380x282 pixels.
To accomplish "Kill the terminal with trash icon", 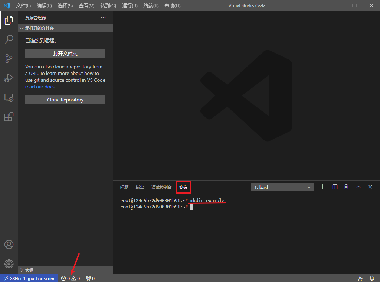I will click(x=346, y=187).
